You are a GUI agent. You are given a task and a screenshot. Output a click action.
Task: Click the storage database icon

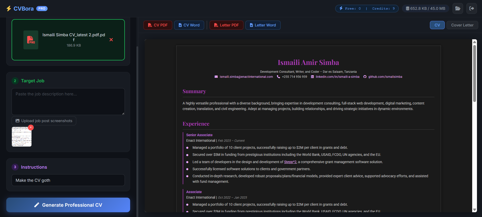[407, 9]
